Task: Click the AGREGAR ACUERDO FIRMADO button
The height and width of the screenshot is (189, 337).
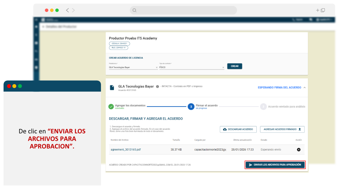Action: coord(282,129)
